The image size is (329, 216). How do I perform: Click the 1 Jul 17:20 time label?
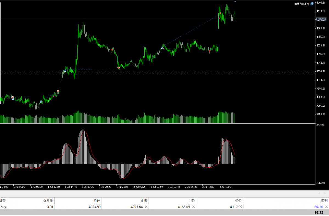[x=88, y=187]
